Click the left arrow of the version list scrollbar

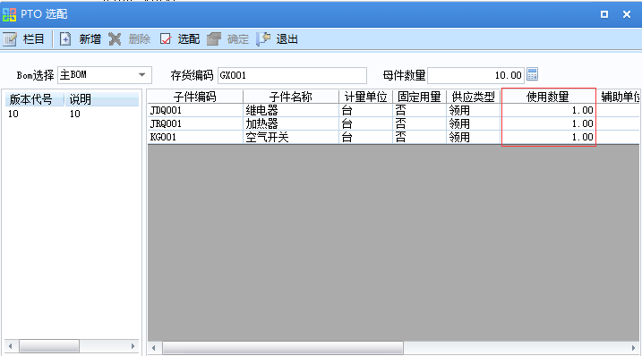[x=11, y=346]
